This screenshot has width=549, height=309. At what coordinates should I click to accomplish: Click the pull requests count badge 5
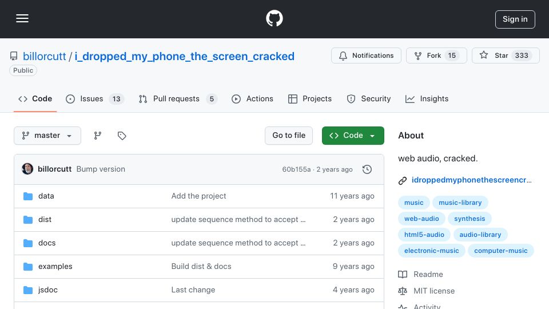pos(212,99)
